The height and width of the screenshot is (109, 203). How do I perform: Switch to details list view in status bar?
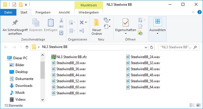(192, 105)
